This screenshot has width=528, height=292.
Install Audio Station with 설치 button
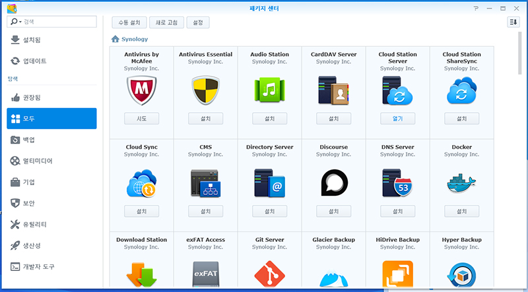click(x=269, y=119)
